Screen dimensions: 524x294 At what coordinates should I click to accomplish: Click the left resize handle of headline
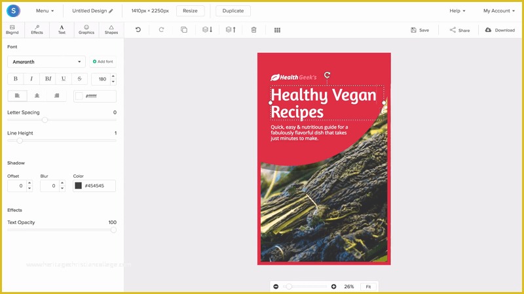(x=271, y=103)
